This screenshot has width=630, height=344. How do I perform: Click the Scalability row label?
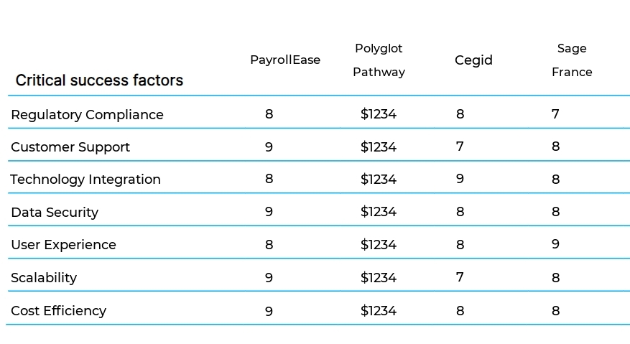[44, 278]
